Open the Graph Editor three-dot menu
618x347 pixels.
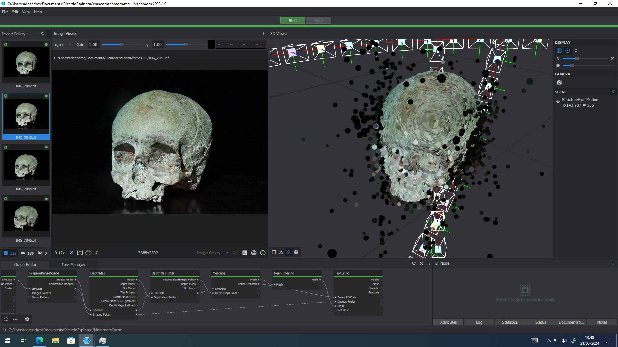(429, 263)
